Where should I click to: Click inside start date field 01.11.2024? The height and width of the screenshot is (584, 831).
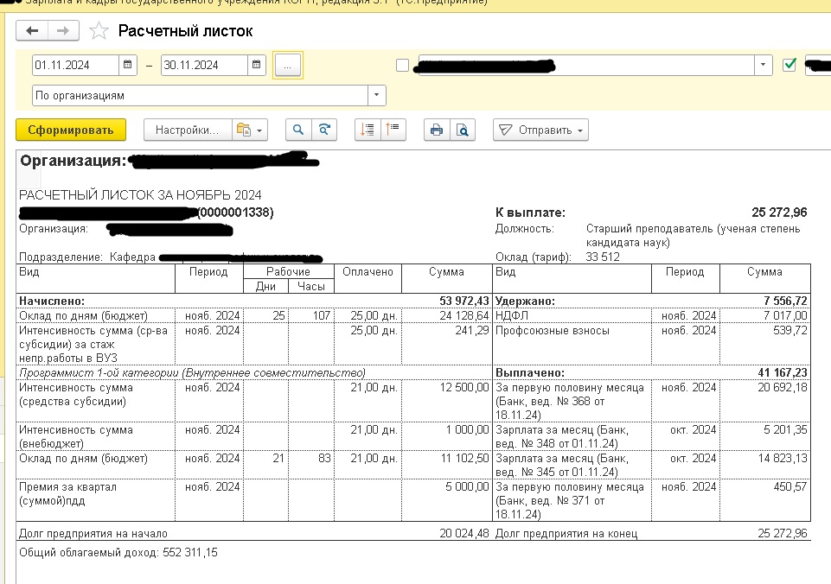tap(75, 65)
